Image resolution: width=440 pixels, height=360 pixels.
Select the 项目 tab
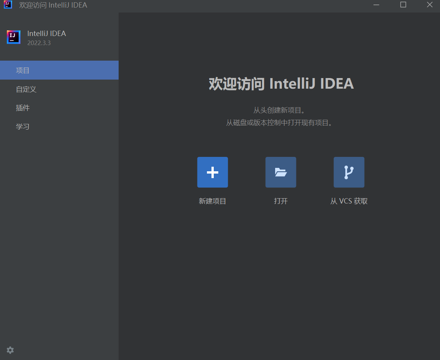59,70
